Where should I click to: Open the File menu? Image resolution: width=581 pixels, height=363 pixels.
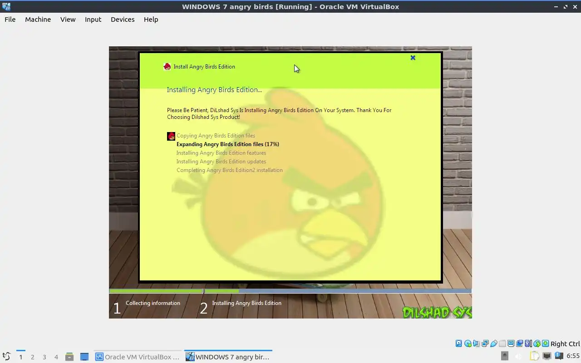coord(10,20)
